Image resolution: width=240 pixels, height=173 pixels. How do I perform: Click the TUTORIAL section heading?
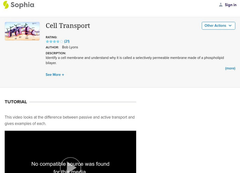pos(16,102)
